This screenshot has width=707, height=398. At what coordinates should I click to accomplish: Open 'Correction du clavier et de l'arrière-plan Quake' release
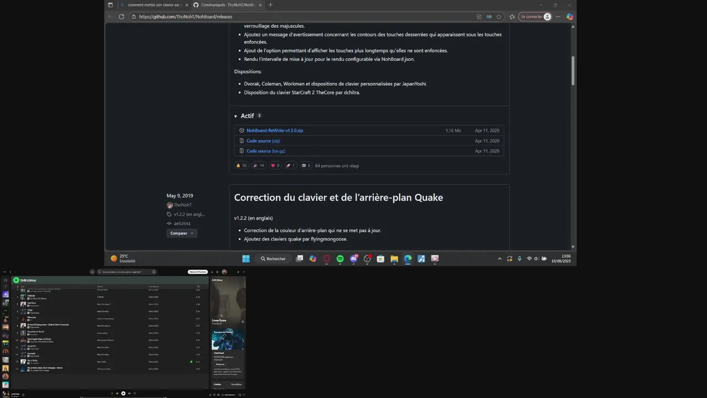[339, 197]
